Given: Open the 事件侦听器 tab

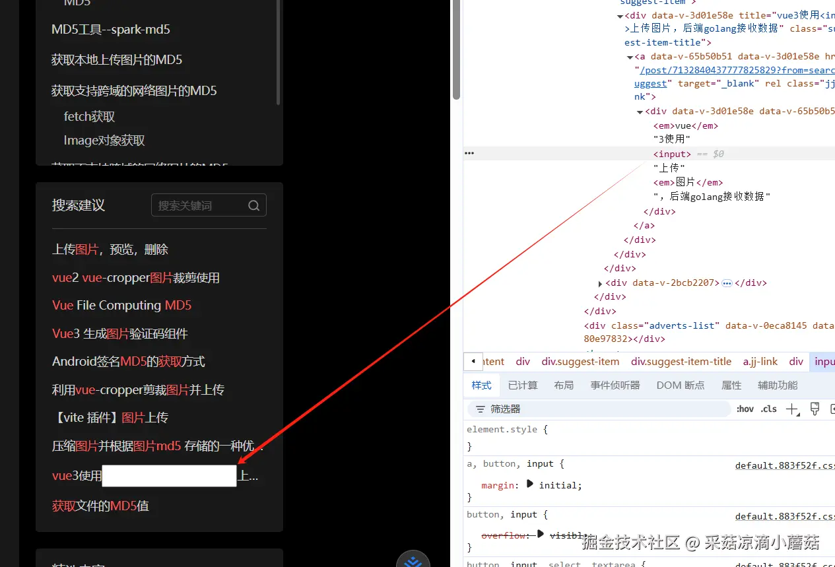Looking at the screenshot, I should tap(615, 385).
